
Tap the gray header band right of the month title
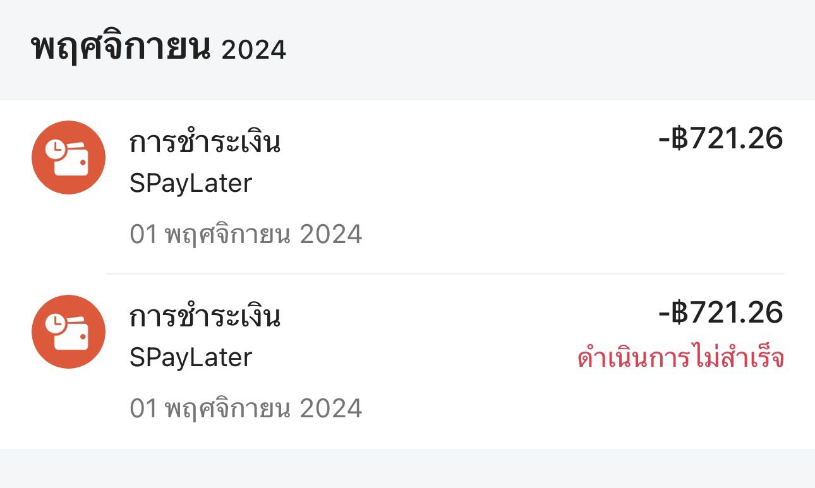[x=550, y=49]
